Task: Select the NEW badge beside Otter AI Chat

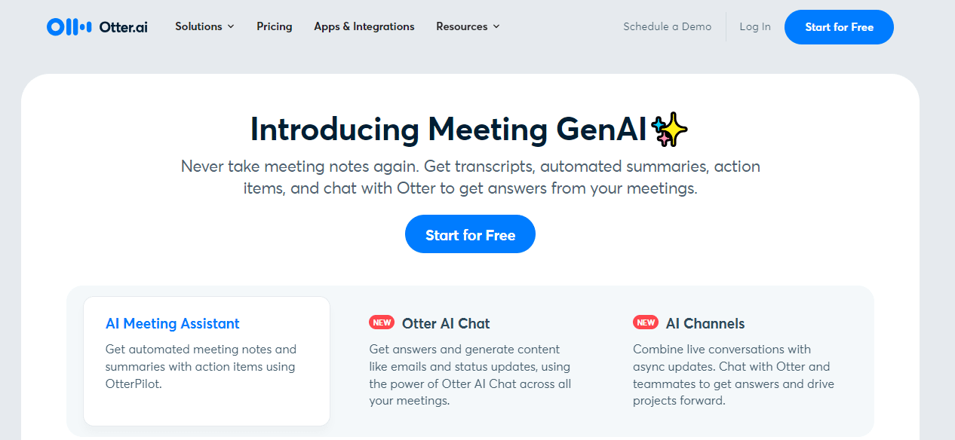Action: tap(382, 322)
